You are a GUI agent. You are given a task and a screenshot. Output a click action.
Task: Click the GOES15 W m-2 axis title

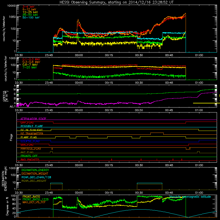pyautogui.click(x=5, y=96)
